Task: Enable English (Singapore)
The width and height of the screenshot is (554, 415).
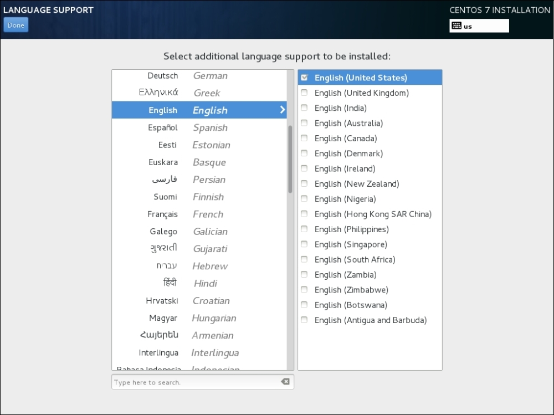Action: 304,244
